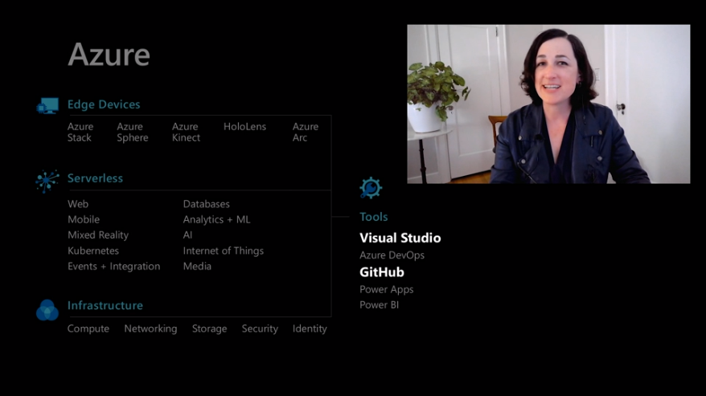Click the Serverless network burst icon
706x396 pixels.
(x=47, y=181)
